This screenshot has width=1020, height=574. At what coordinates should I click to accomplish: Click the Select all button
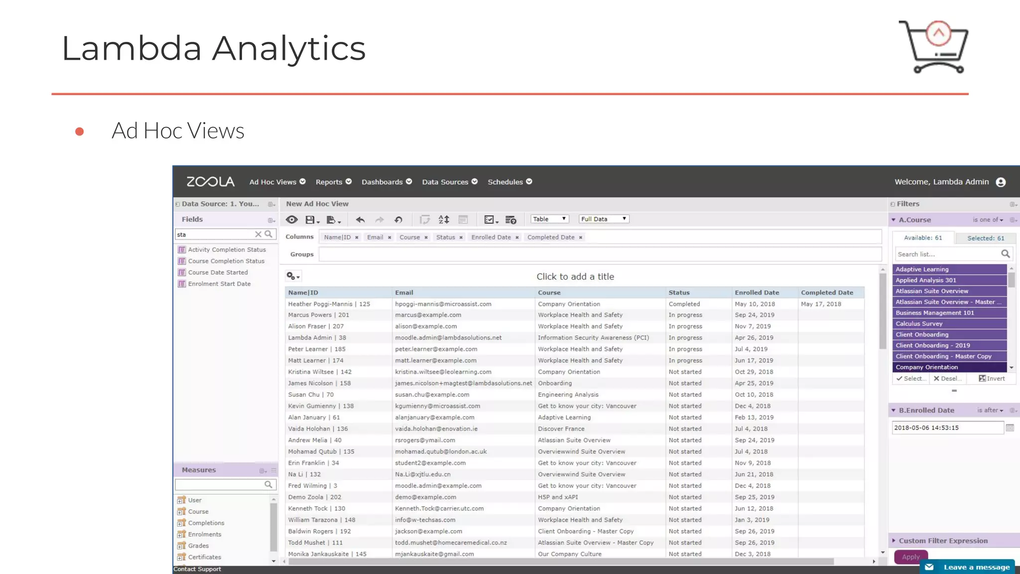point(911,379)
